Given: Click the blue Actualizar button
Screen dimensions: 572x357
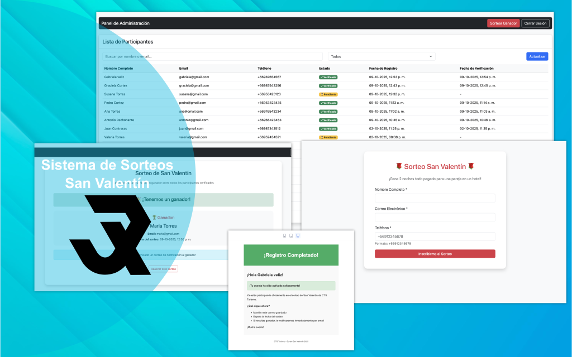Looking at the screenshot, I should [x=537, y=56].
